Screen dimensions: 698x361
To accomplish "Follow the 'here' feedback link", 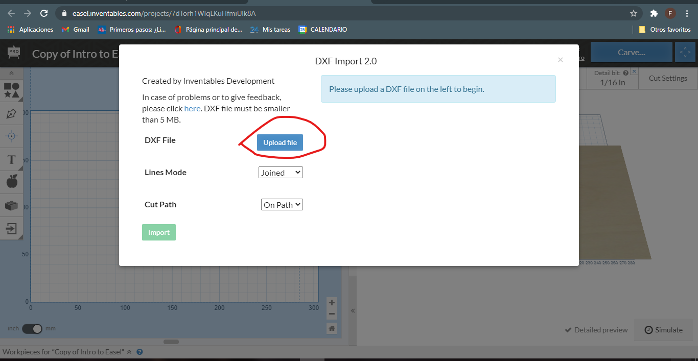I will coord(192,108).
